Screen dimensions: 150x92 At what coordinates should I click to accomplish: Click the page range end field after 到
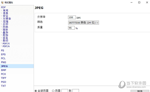click(76, 91)
